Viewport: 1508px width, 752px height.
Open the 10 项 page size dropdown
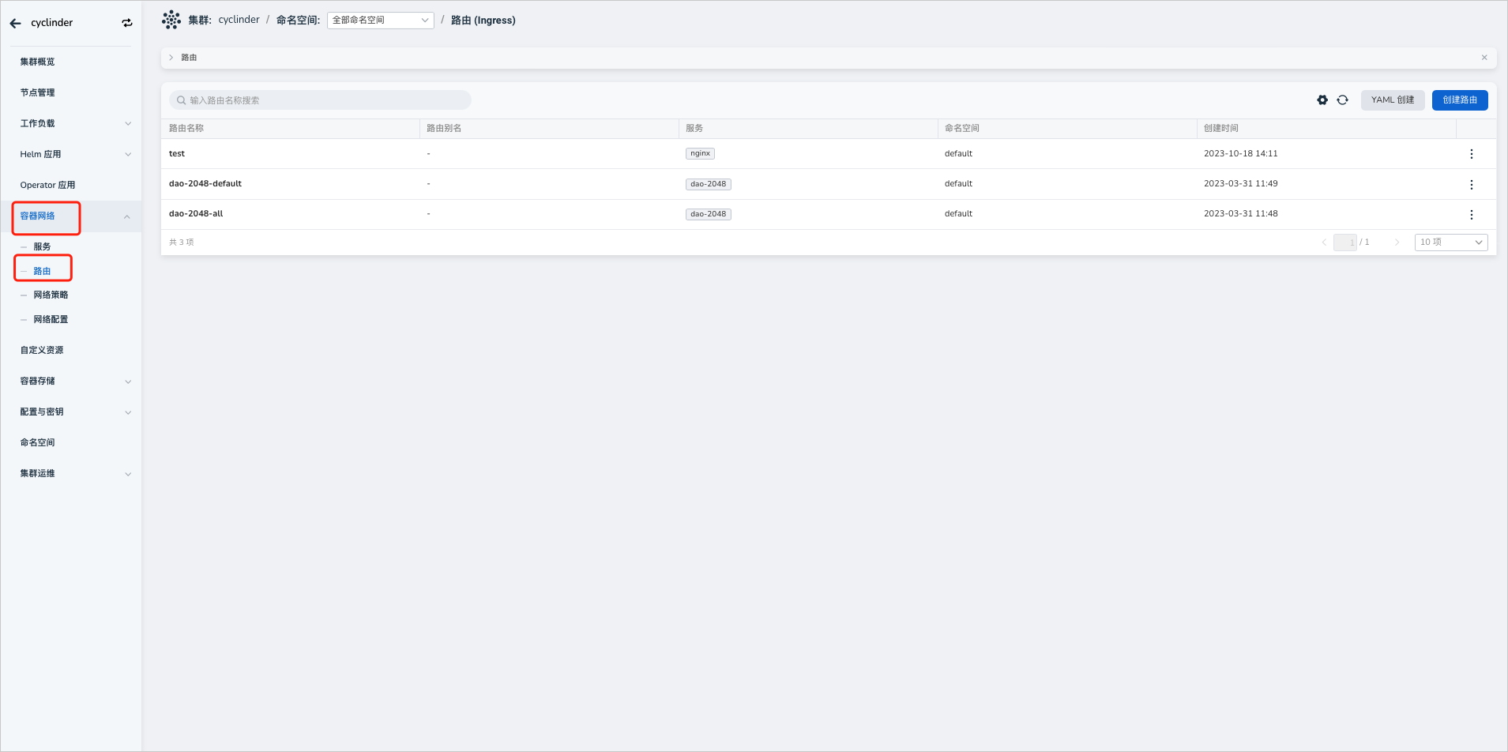(x=1451, y=243)
